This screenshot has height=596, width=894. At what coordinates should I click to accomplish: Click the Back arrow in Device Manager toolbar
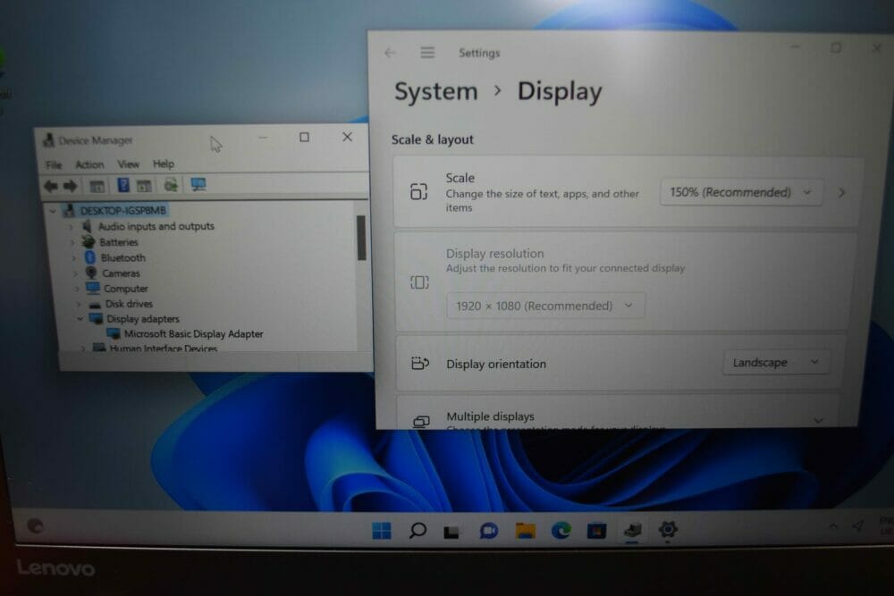coord(51,186)
